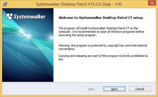Click the Welcome to Systemwalker heading
The height and width of the screenshot is (97, 158).
pos(101,18)
